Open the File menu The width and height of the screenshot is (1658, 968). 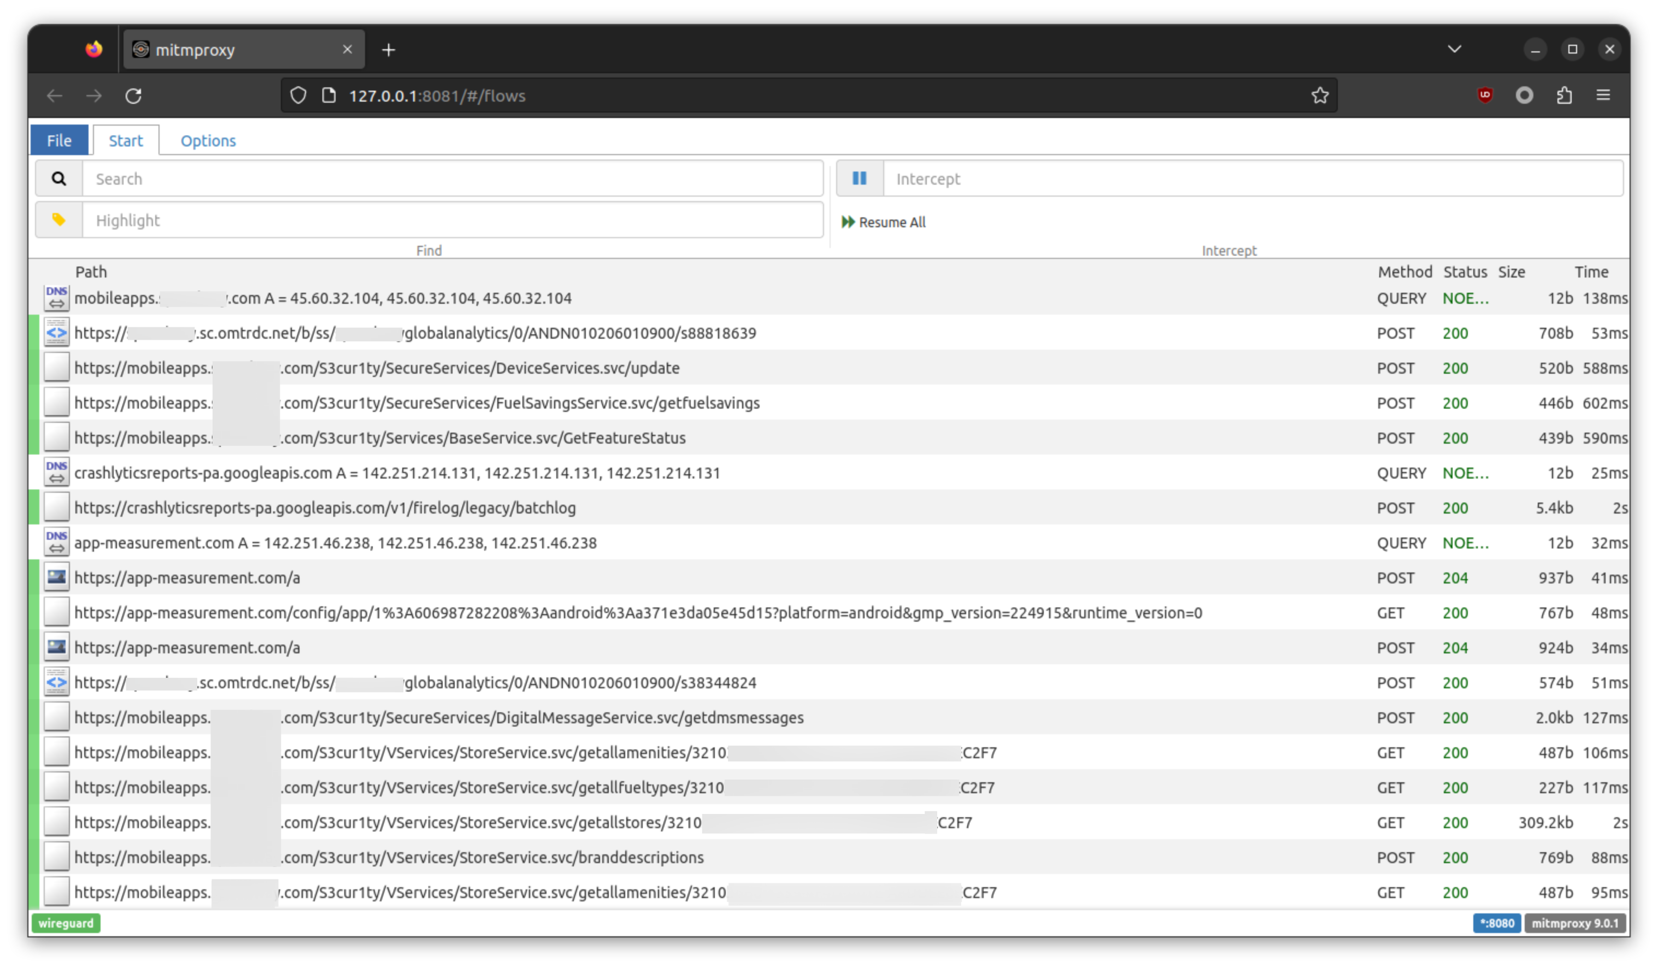(x=58, y=141)
